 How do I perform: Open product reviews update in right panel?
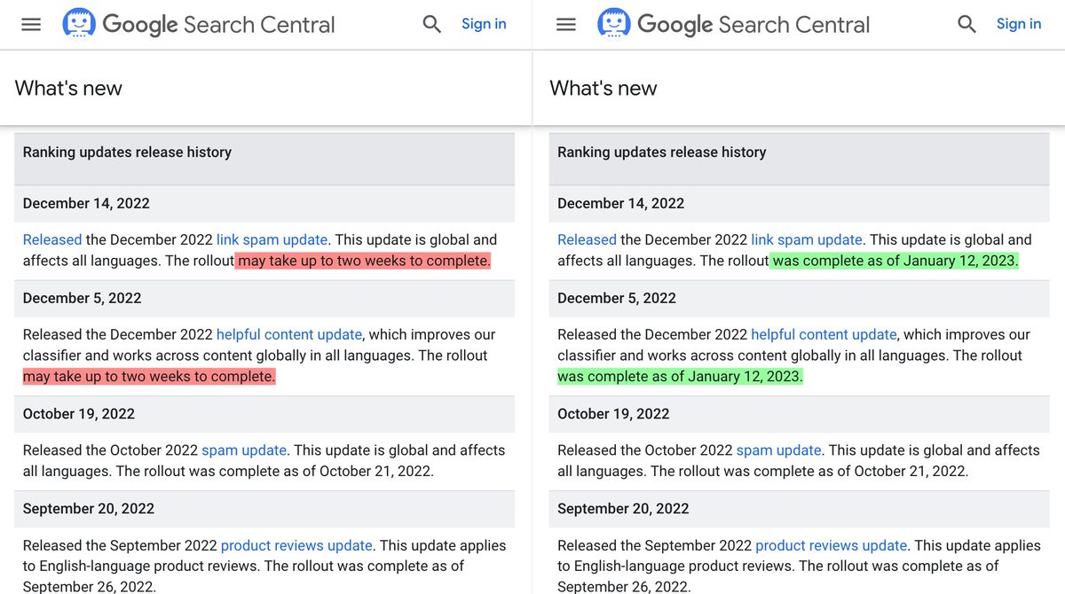[x=832, y=545]
